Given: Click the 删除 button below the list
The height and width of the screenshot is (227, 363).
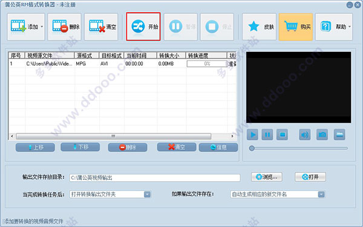Looking at the screenshot, I should (x=128, y=147).
